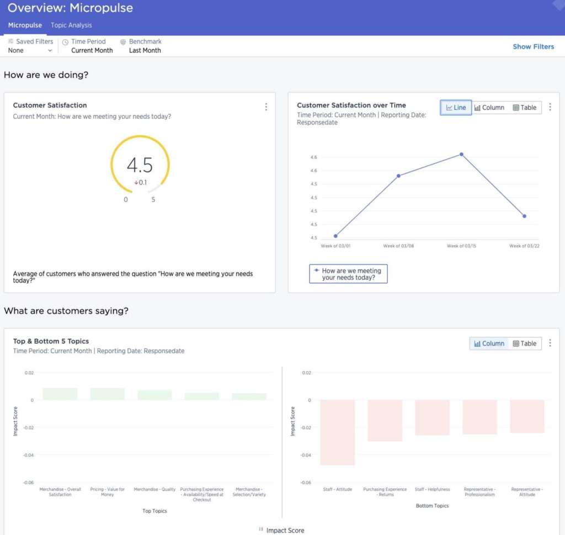The image size is (565, 535).
Task: Open Top & Bottom 5 Topics kebab menu
Action: coord(550,343)
